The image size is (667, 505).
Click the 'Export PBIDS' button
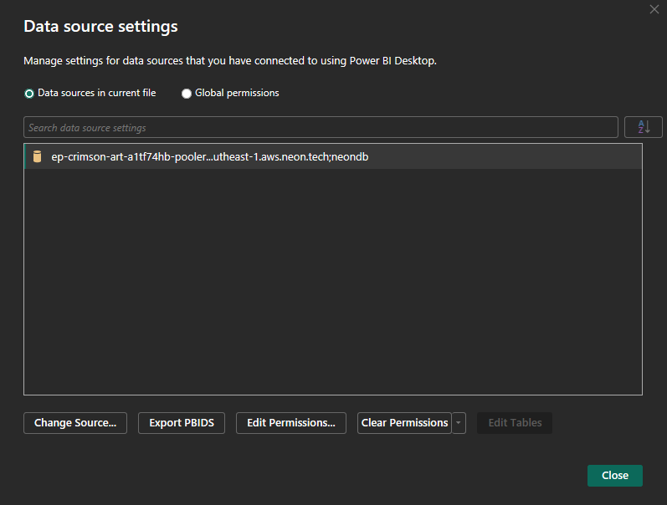coord(182,423)
